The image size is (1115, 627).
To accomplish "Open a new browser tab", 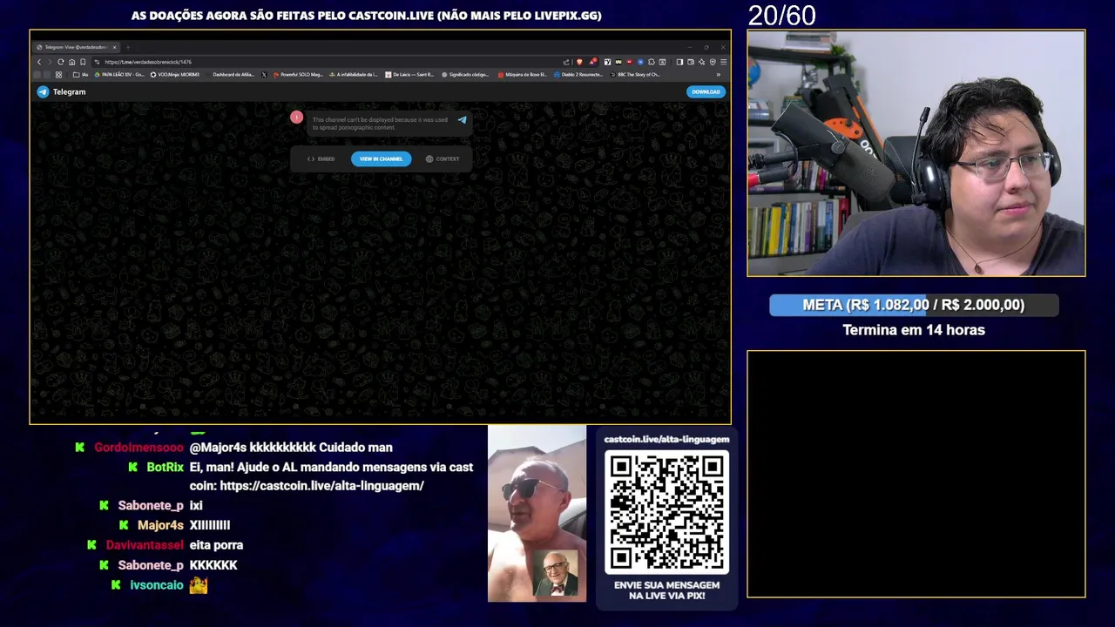I will (x=127, y=47).
